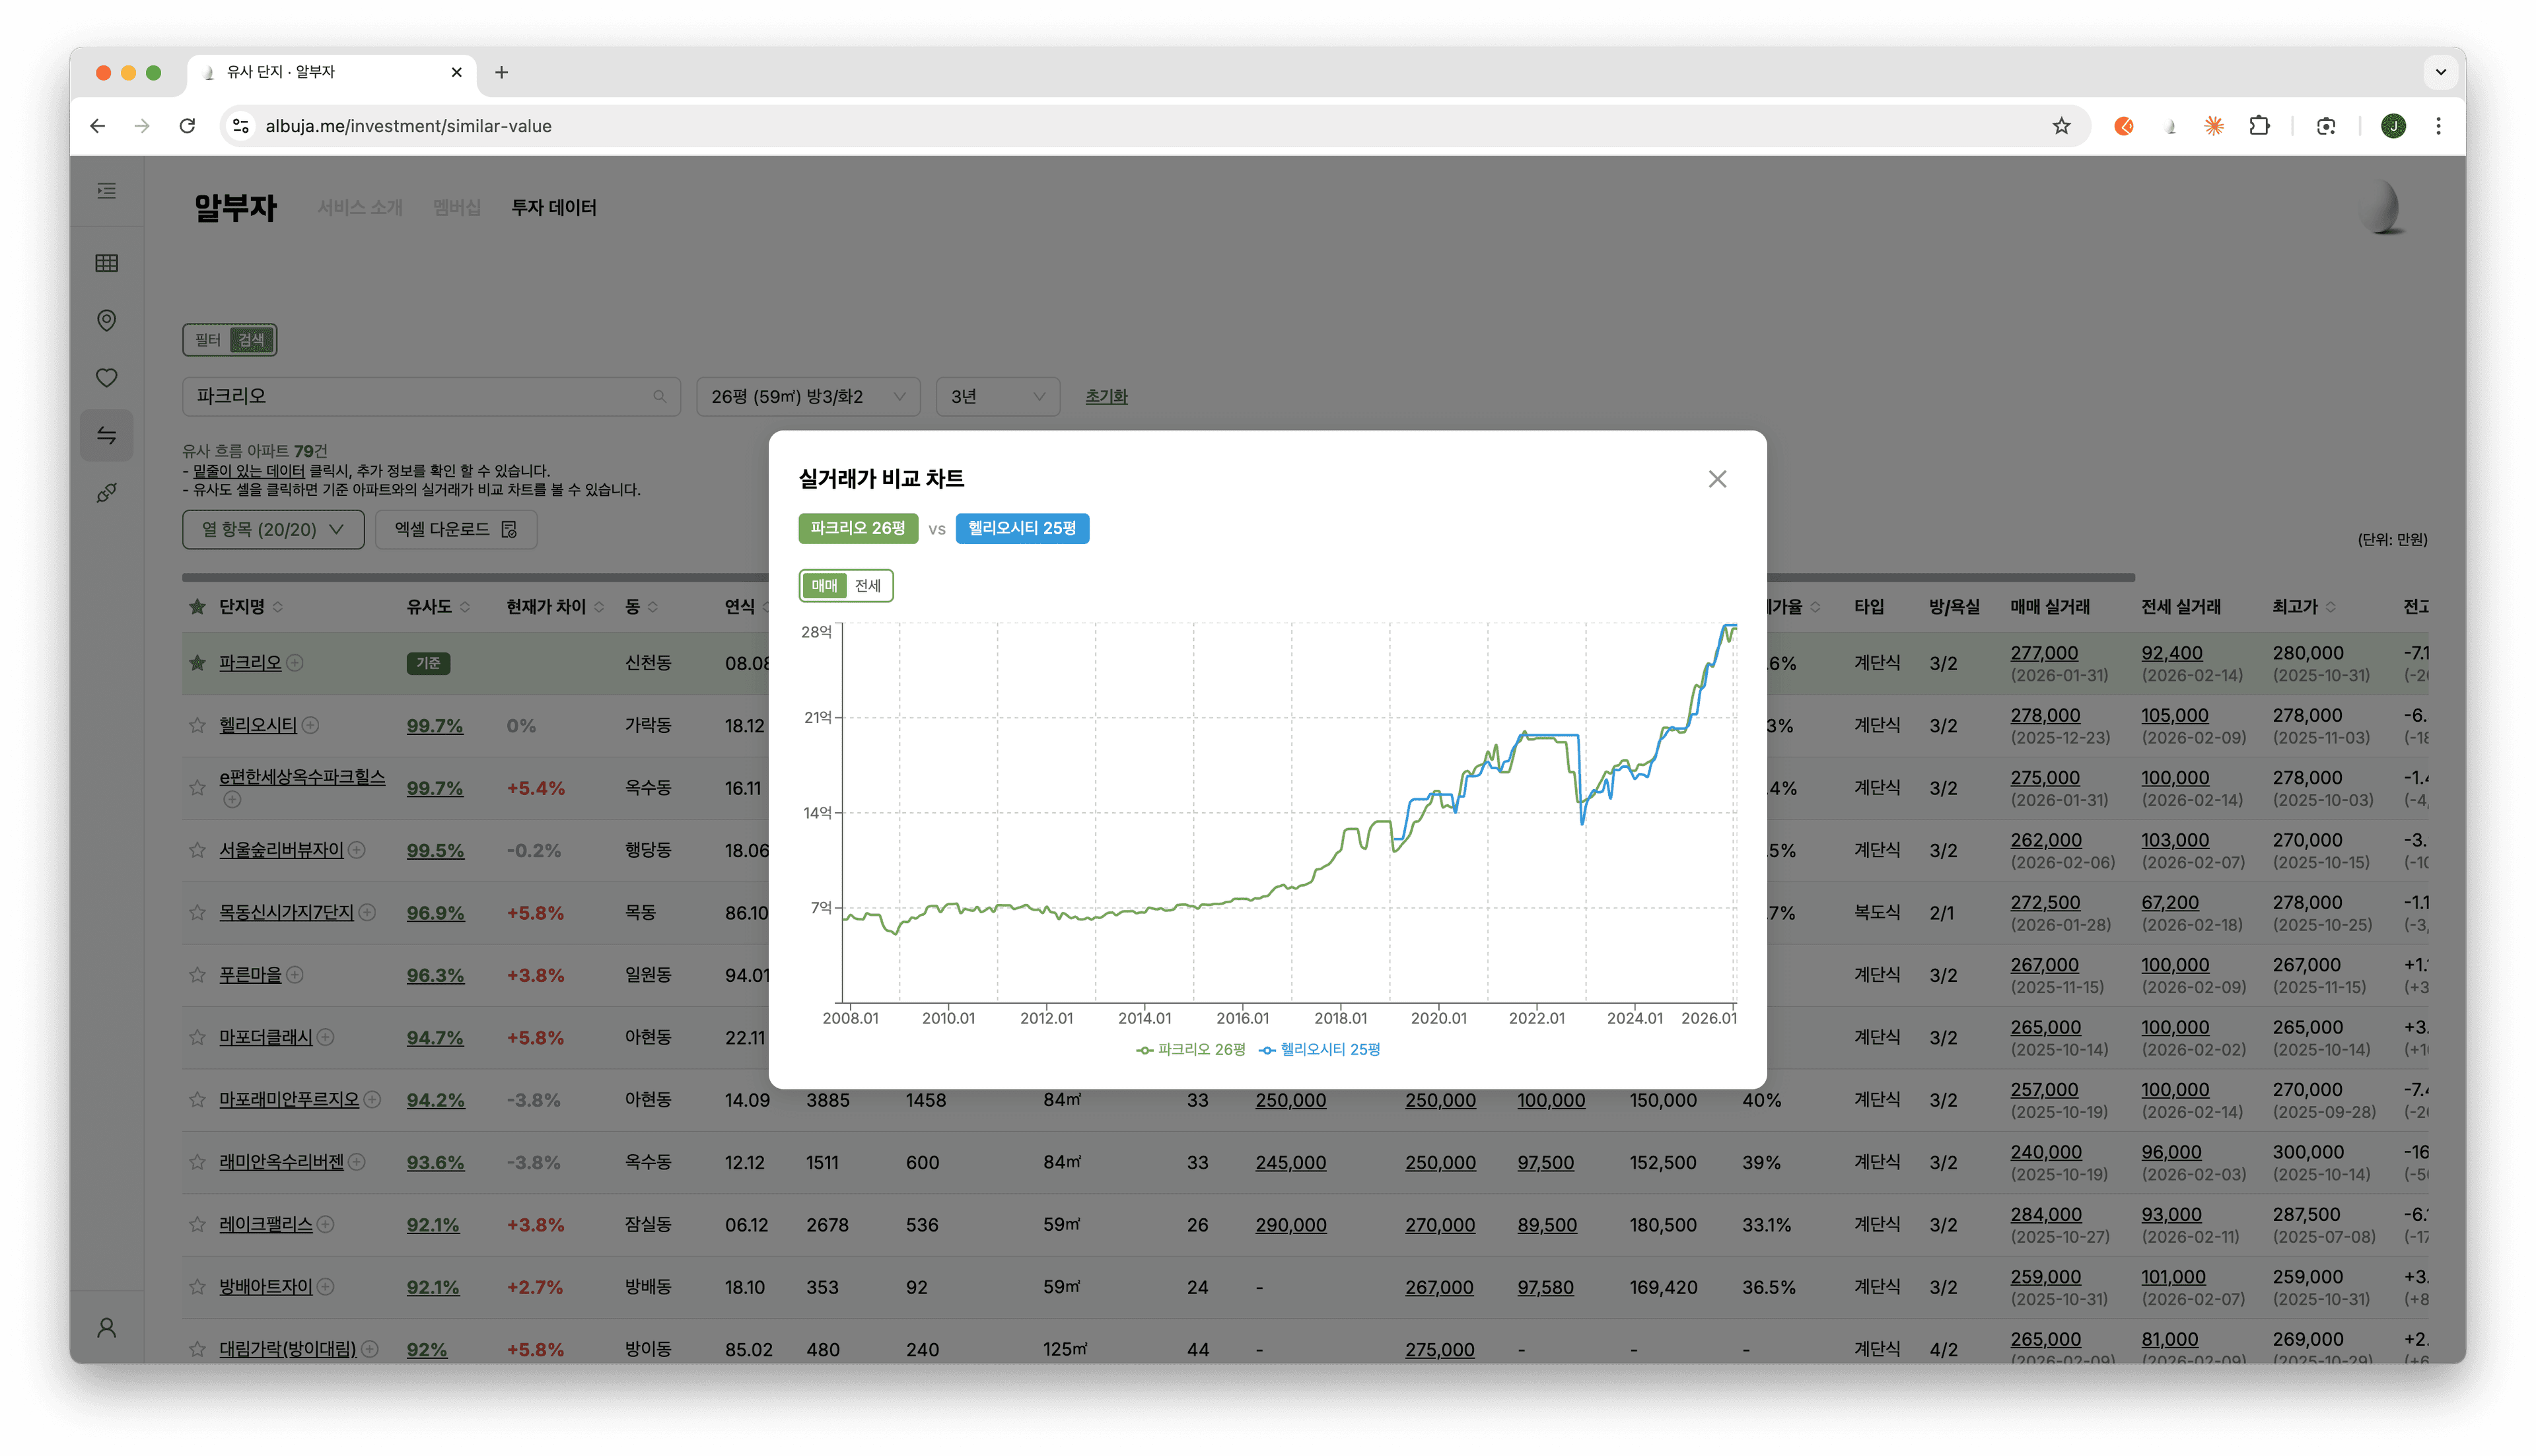Open the heart favorites sidebar icon
This screenshot has height=1456, width=2536.
[107, 378]
